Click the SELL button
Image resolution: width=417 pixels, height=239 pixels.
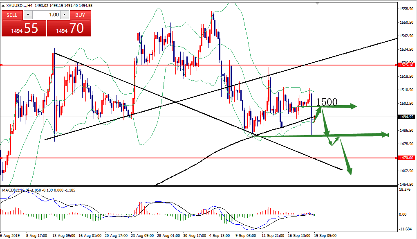(12, 15)
